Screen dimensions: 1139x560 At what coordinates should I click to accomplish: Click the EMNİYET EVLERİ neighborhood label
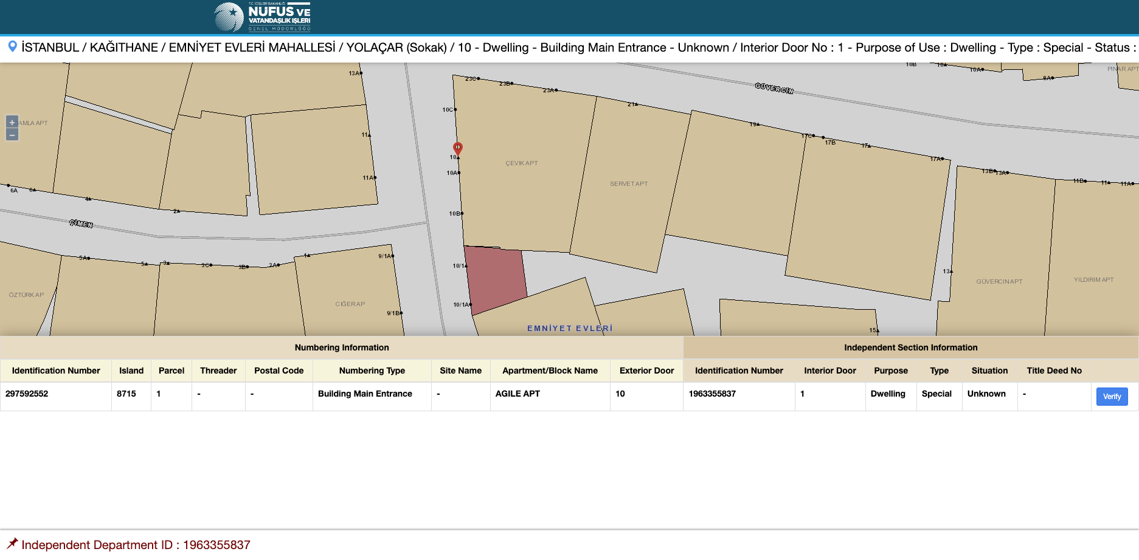pyautogui.click(x=569, y=329)
